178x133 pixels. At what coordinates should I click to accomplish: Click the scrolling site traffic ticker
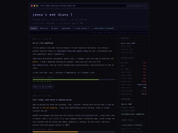[89, 33]
